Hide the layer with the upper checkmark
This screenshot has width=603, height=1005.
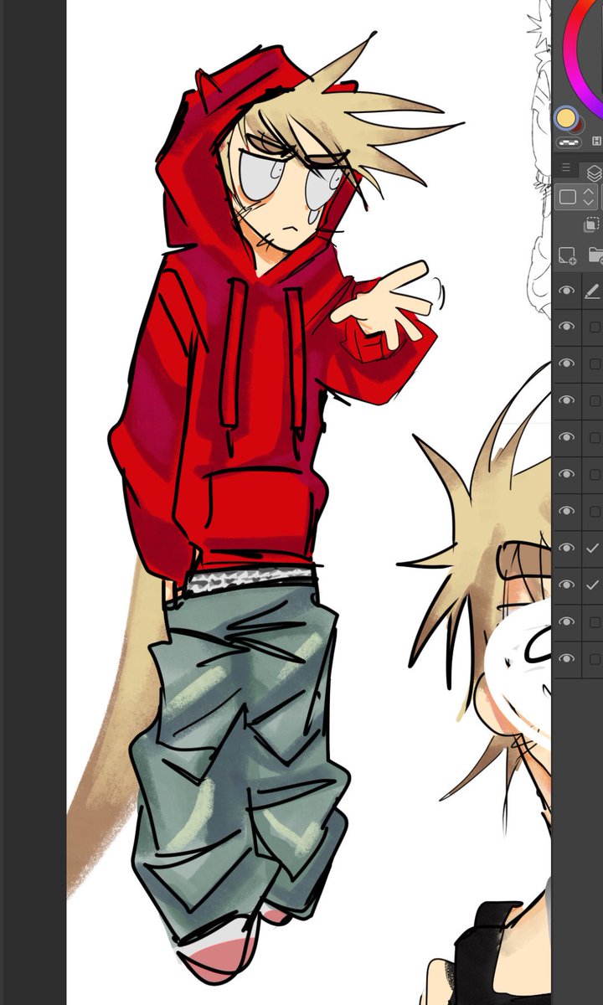tap(567, 548)
